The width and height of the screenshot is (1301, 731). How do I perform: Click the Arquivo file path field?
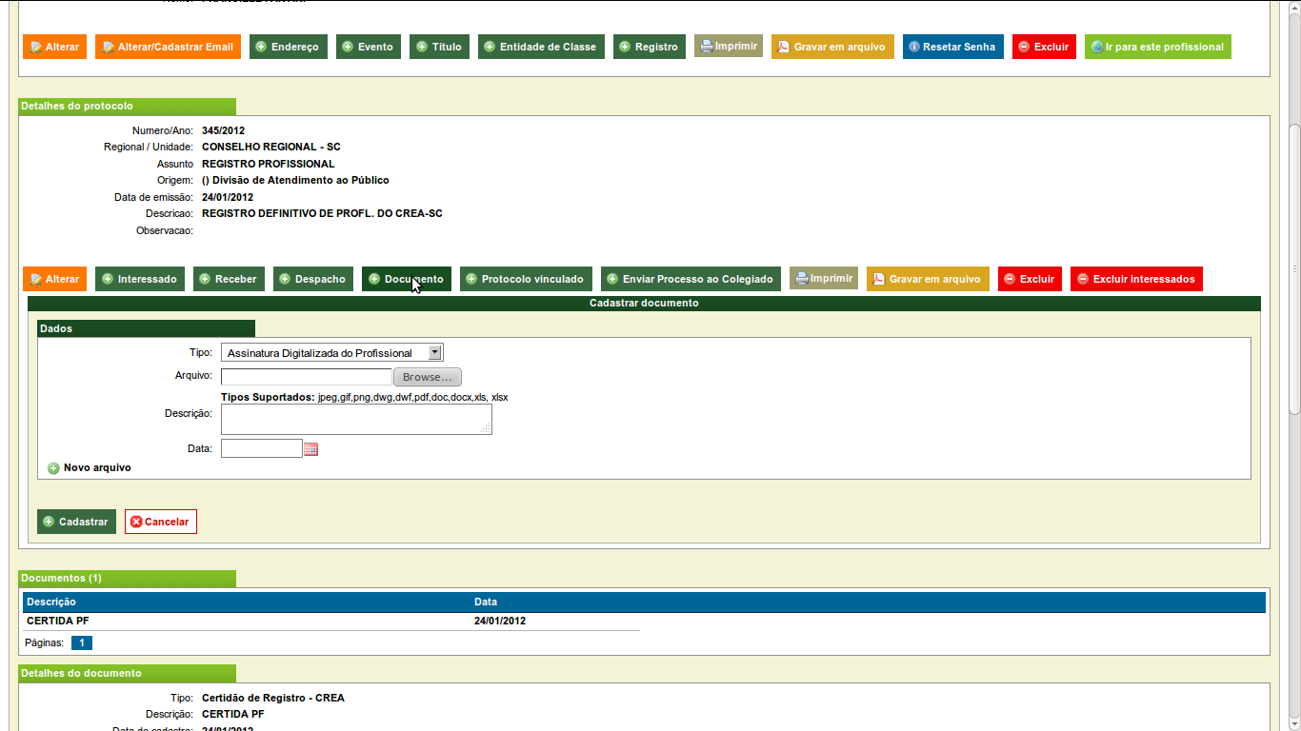[306, 377]
